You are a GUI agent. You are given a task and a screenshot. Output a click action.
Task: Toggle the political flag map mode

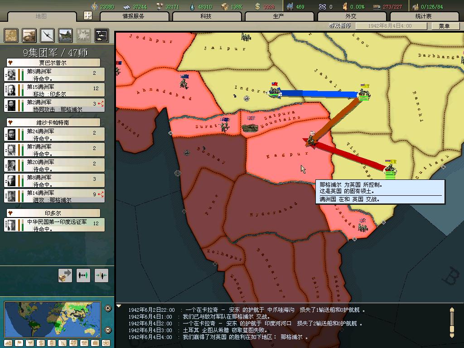pos(19,343)
